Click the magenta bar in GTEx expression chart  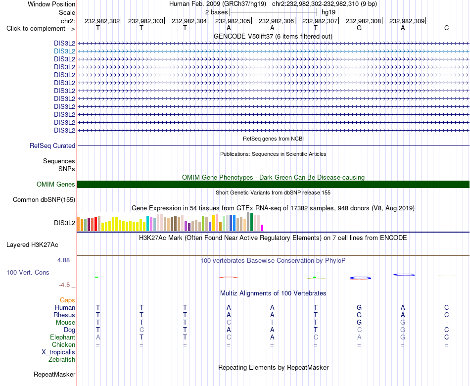(262, 228)
